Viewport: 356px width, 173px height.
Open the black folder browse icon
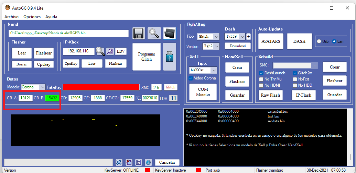pos(170,34)
